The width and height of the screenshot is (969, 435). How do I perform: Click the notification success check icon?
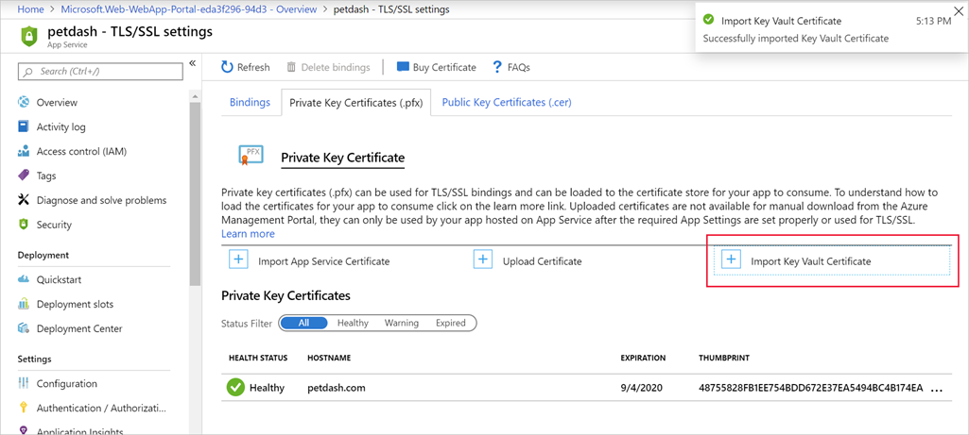pyautogui.click(x=709, y=20)
